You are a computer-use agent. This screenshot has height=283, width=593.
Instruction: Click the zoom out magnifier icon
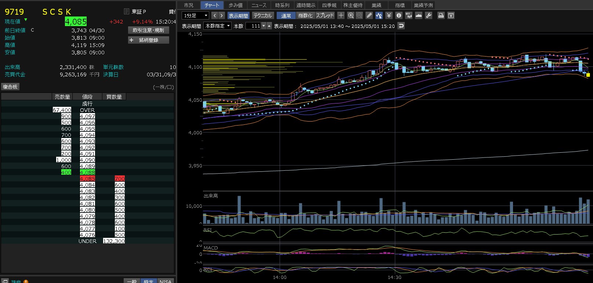(359, 15)
